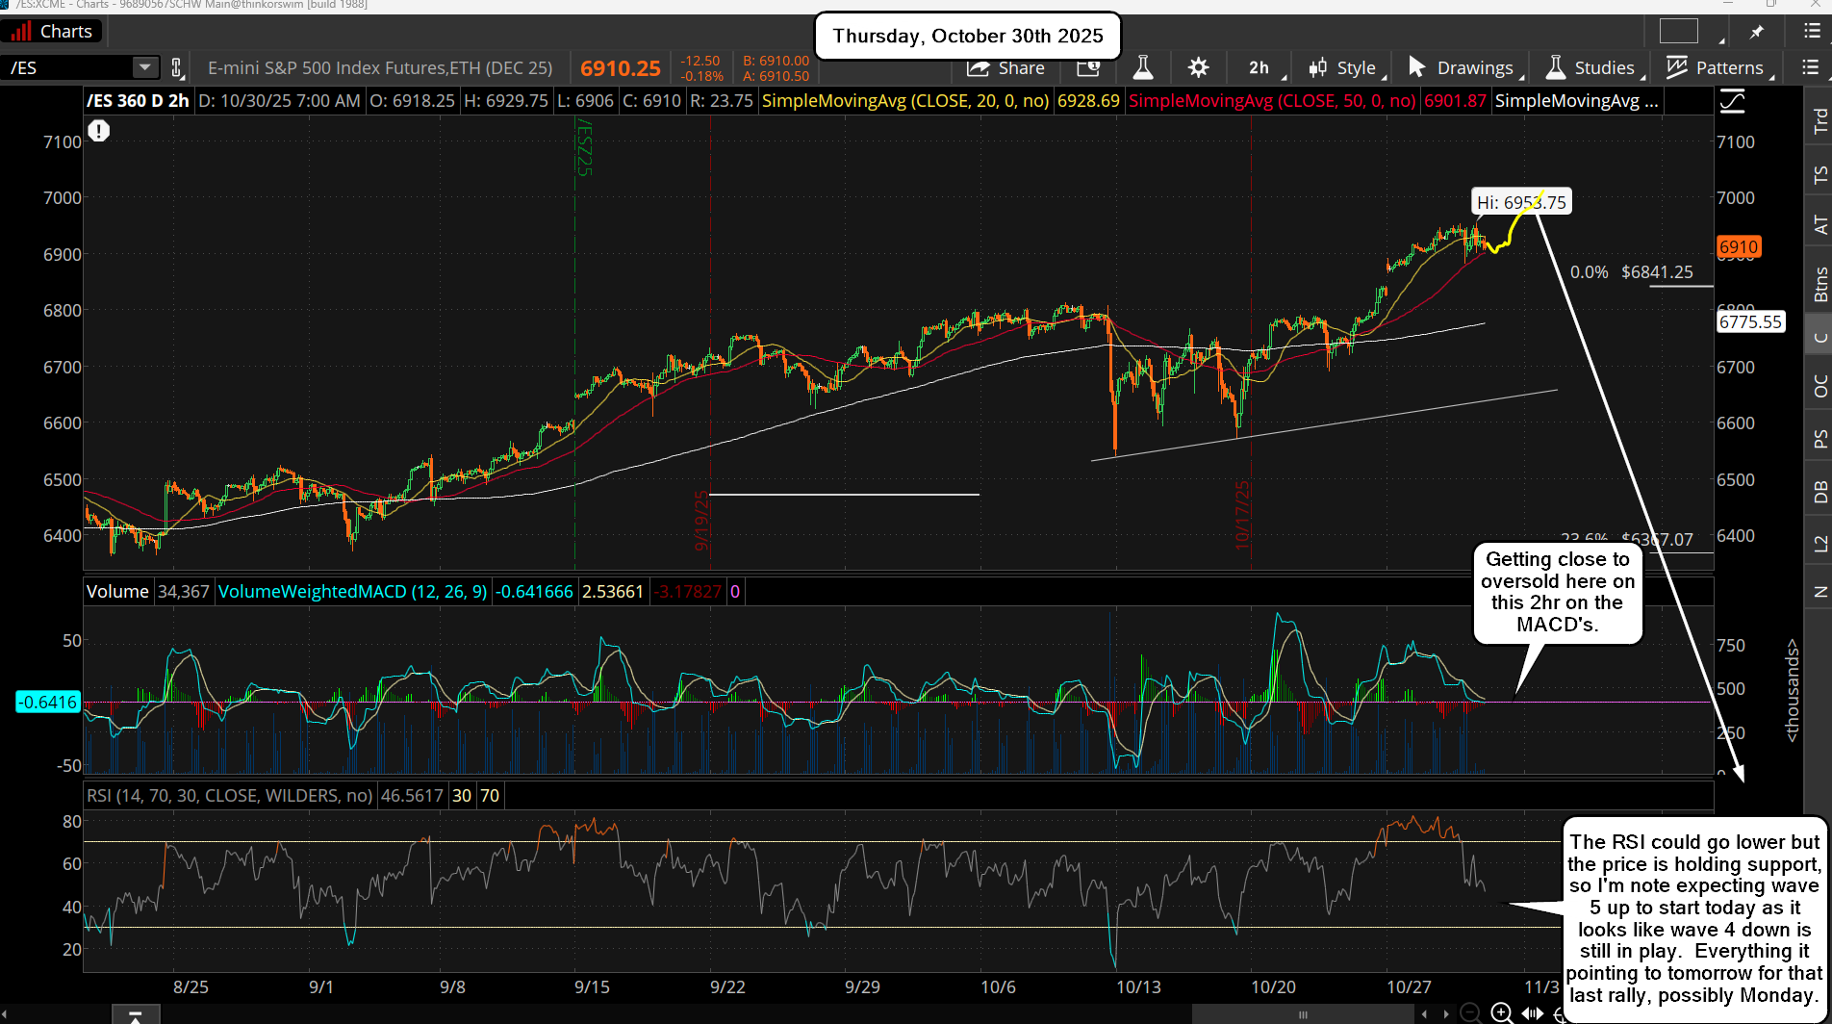
Task: Expand the /ES symbol selector dropdown arrow
Action: click(x=144, y=67)
